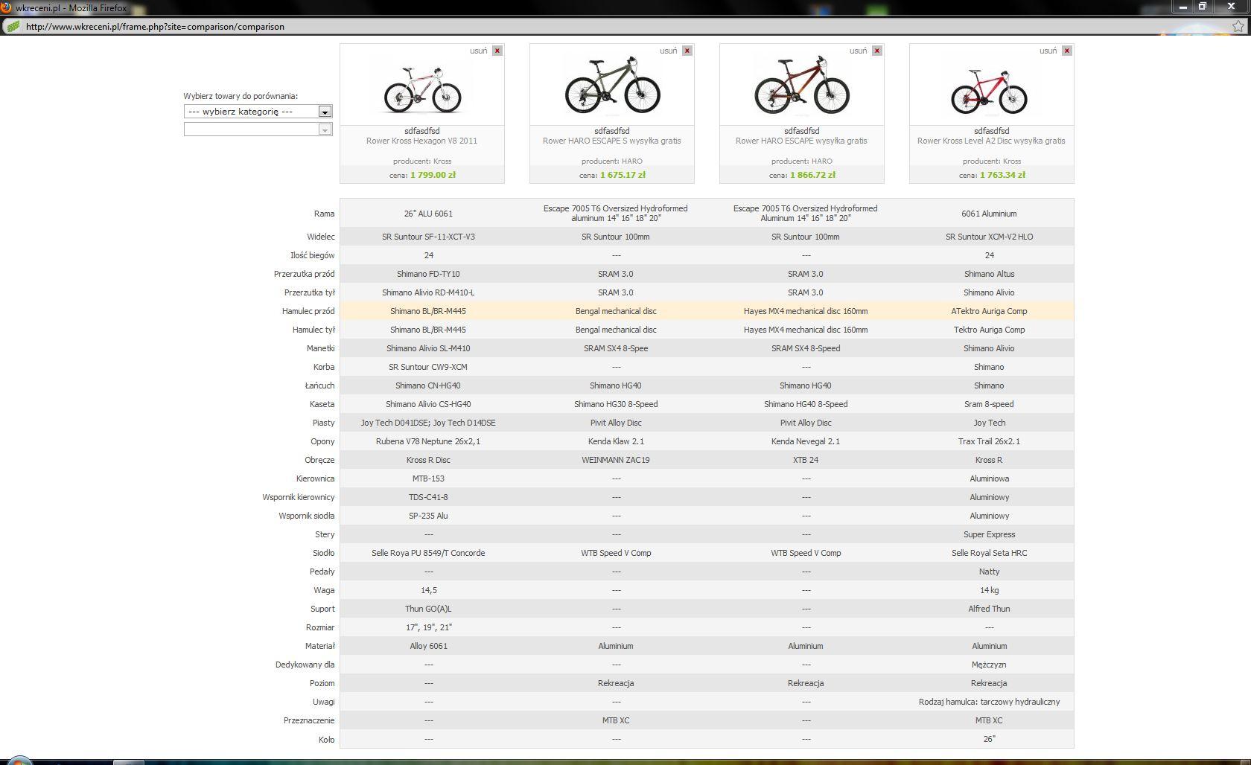Image resolution: width=1251 pixels, height=765 pixels.
Task: Click cell 'SR Suntour CW9-XCM'
Action: coord(428,367)
